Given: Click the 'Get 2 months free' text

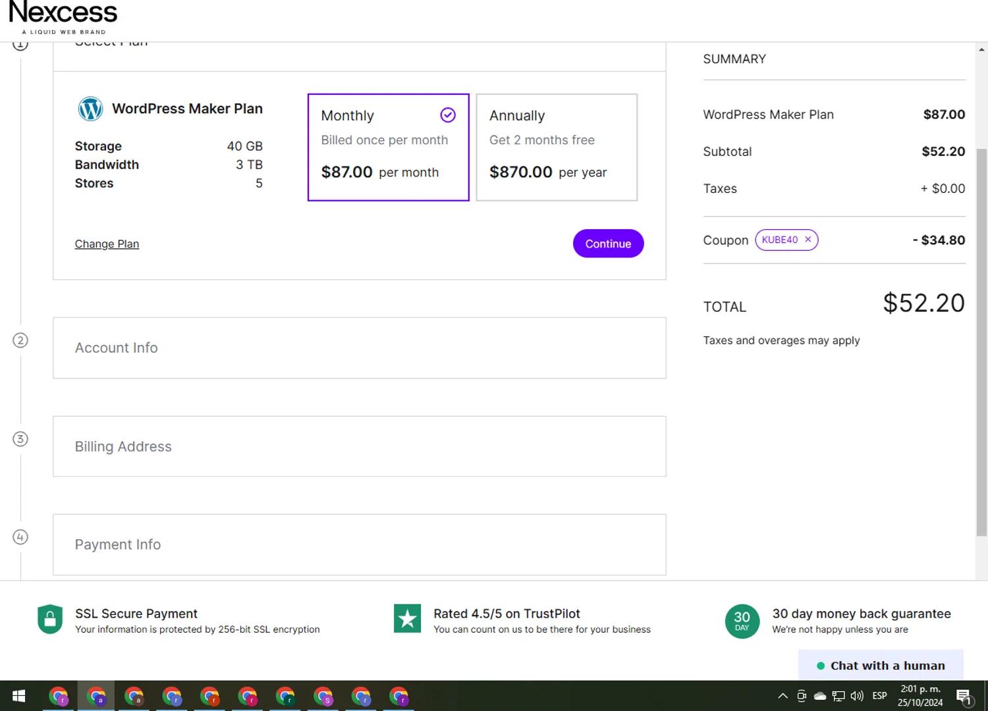Looking at the screenshot, I should coord(541,140).
